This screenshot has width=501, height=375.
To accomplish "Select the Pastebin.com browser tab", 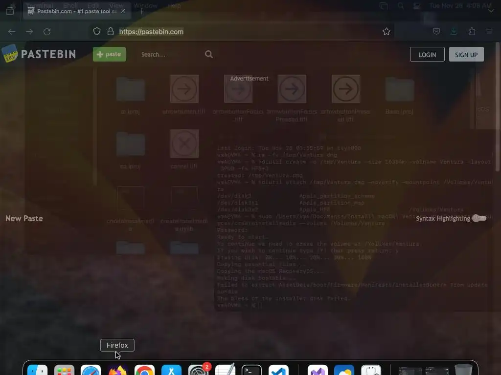I will tap(77, 11).
